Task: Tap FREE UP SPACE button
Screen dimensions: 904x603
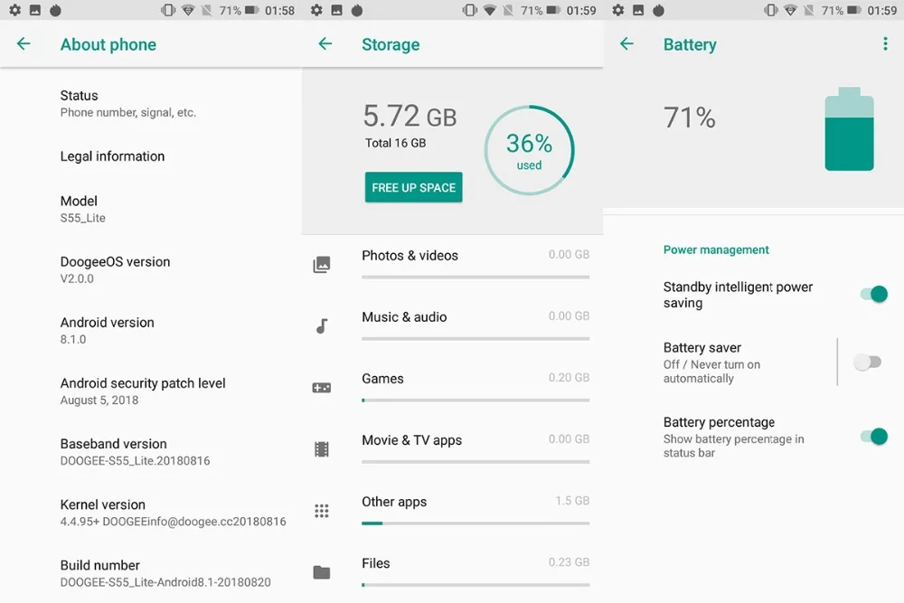Action: click(x=413, y=187)
